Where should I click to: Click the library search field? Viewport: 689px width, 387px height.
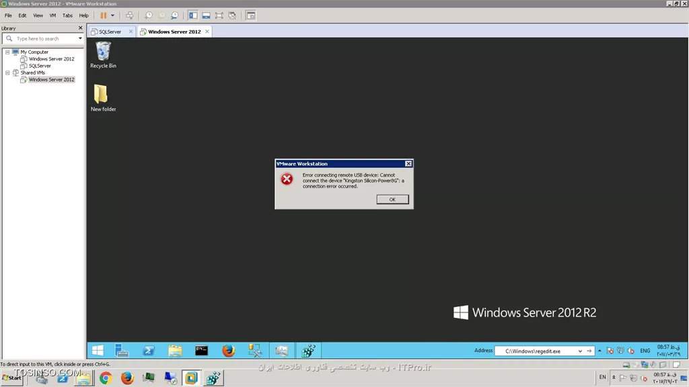[43, 38]
